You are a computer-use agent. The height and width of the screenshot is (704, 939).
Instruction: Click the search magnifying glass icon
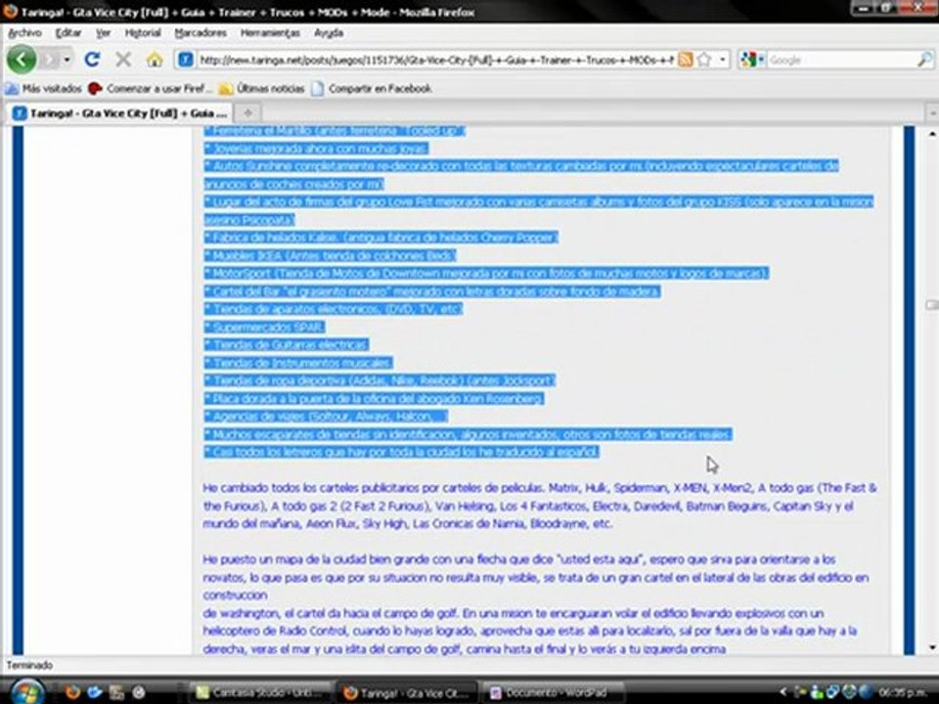[924, 60]
